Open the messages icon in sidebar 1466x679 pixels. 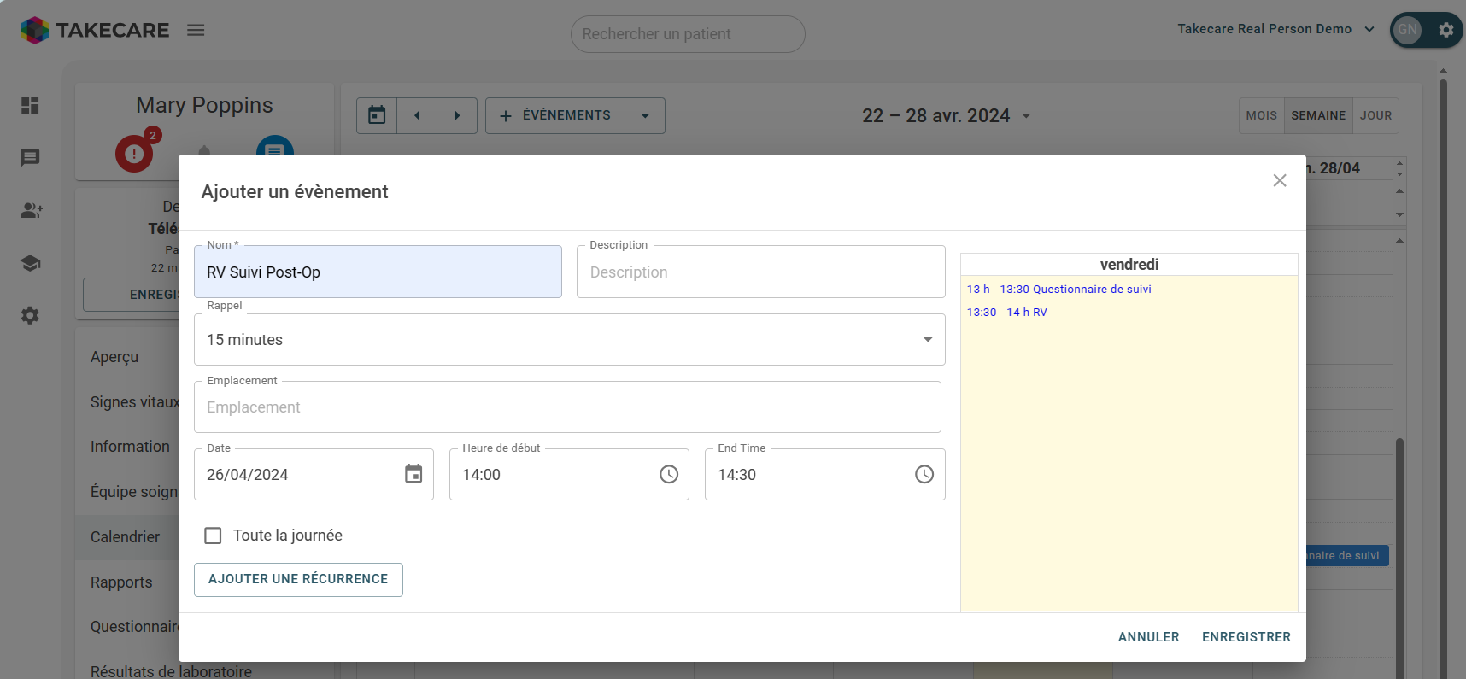[x=30, y=158]
